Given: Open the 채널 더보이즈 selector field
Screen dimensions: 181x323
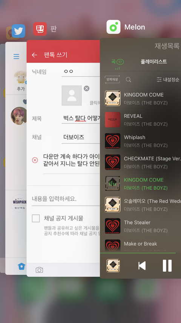Looking at the screenshot, I should pos(81,137).
